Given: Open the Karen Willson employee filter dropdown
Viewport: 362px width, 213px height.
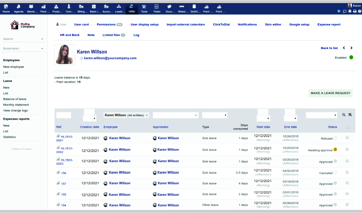Looking at the screenshot, I should 126,115.
